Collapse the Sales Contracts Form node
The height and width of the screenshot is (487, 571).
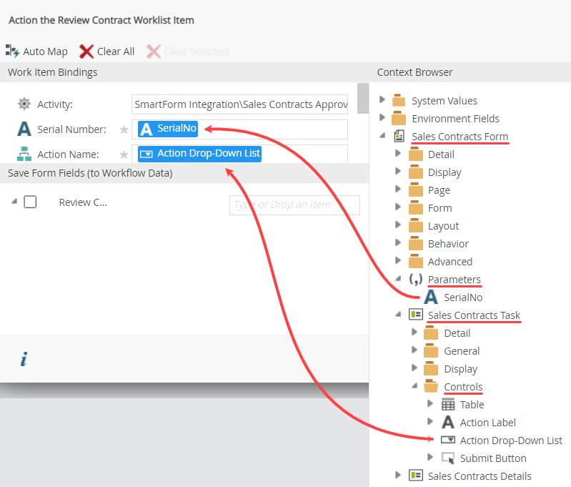point(382,135)
